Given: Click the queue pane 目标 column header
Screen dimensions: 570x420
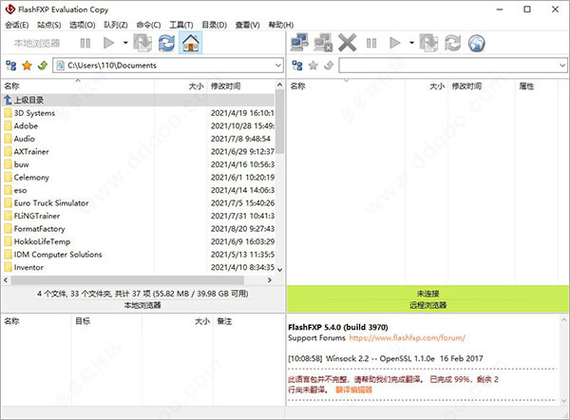Looking at the screenshot, I should (x=106, y=321).
